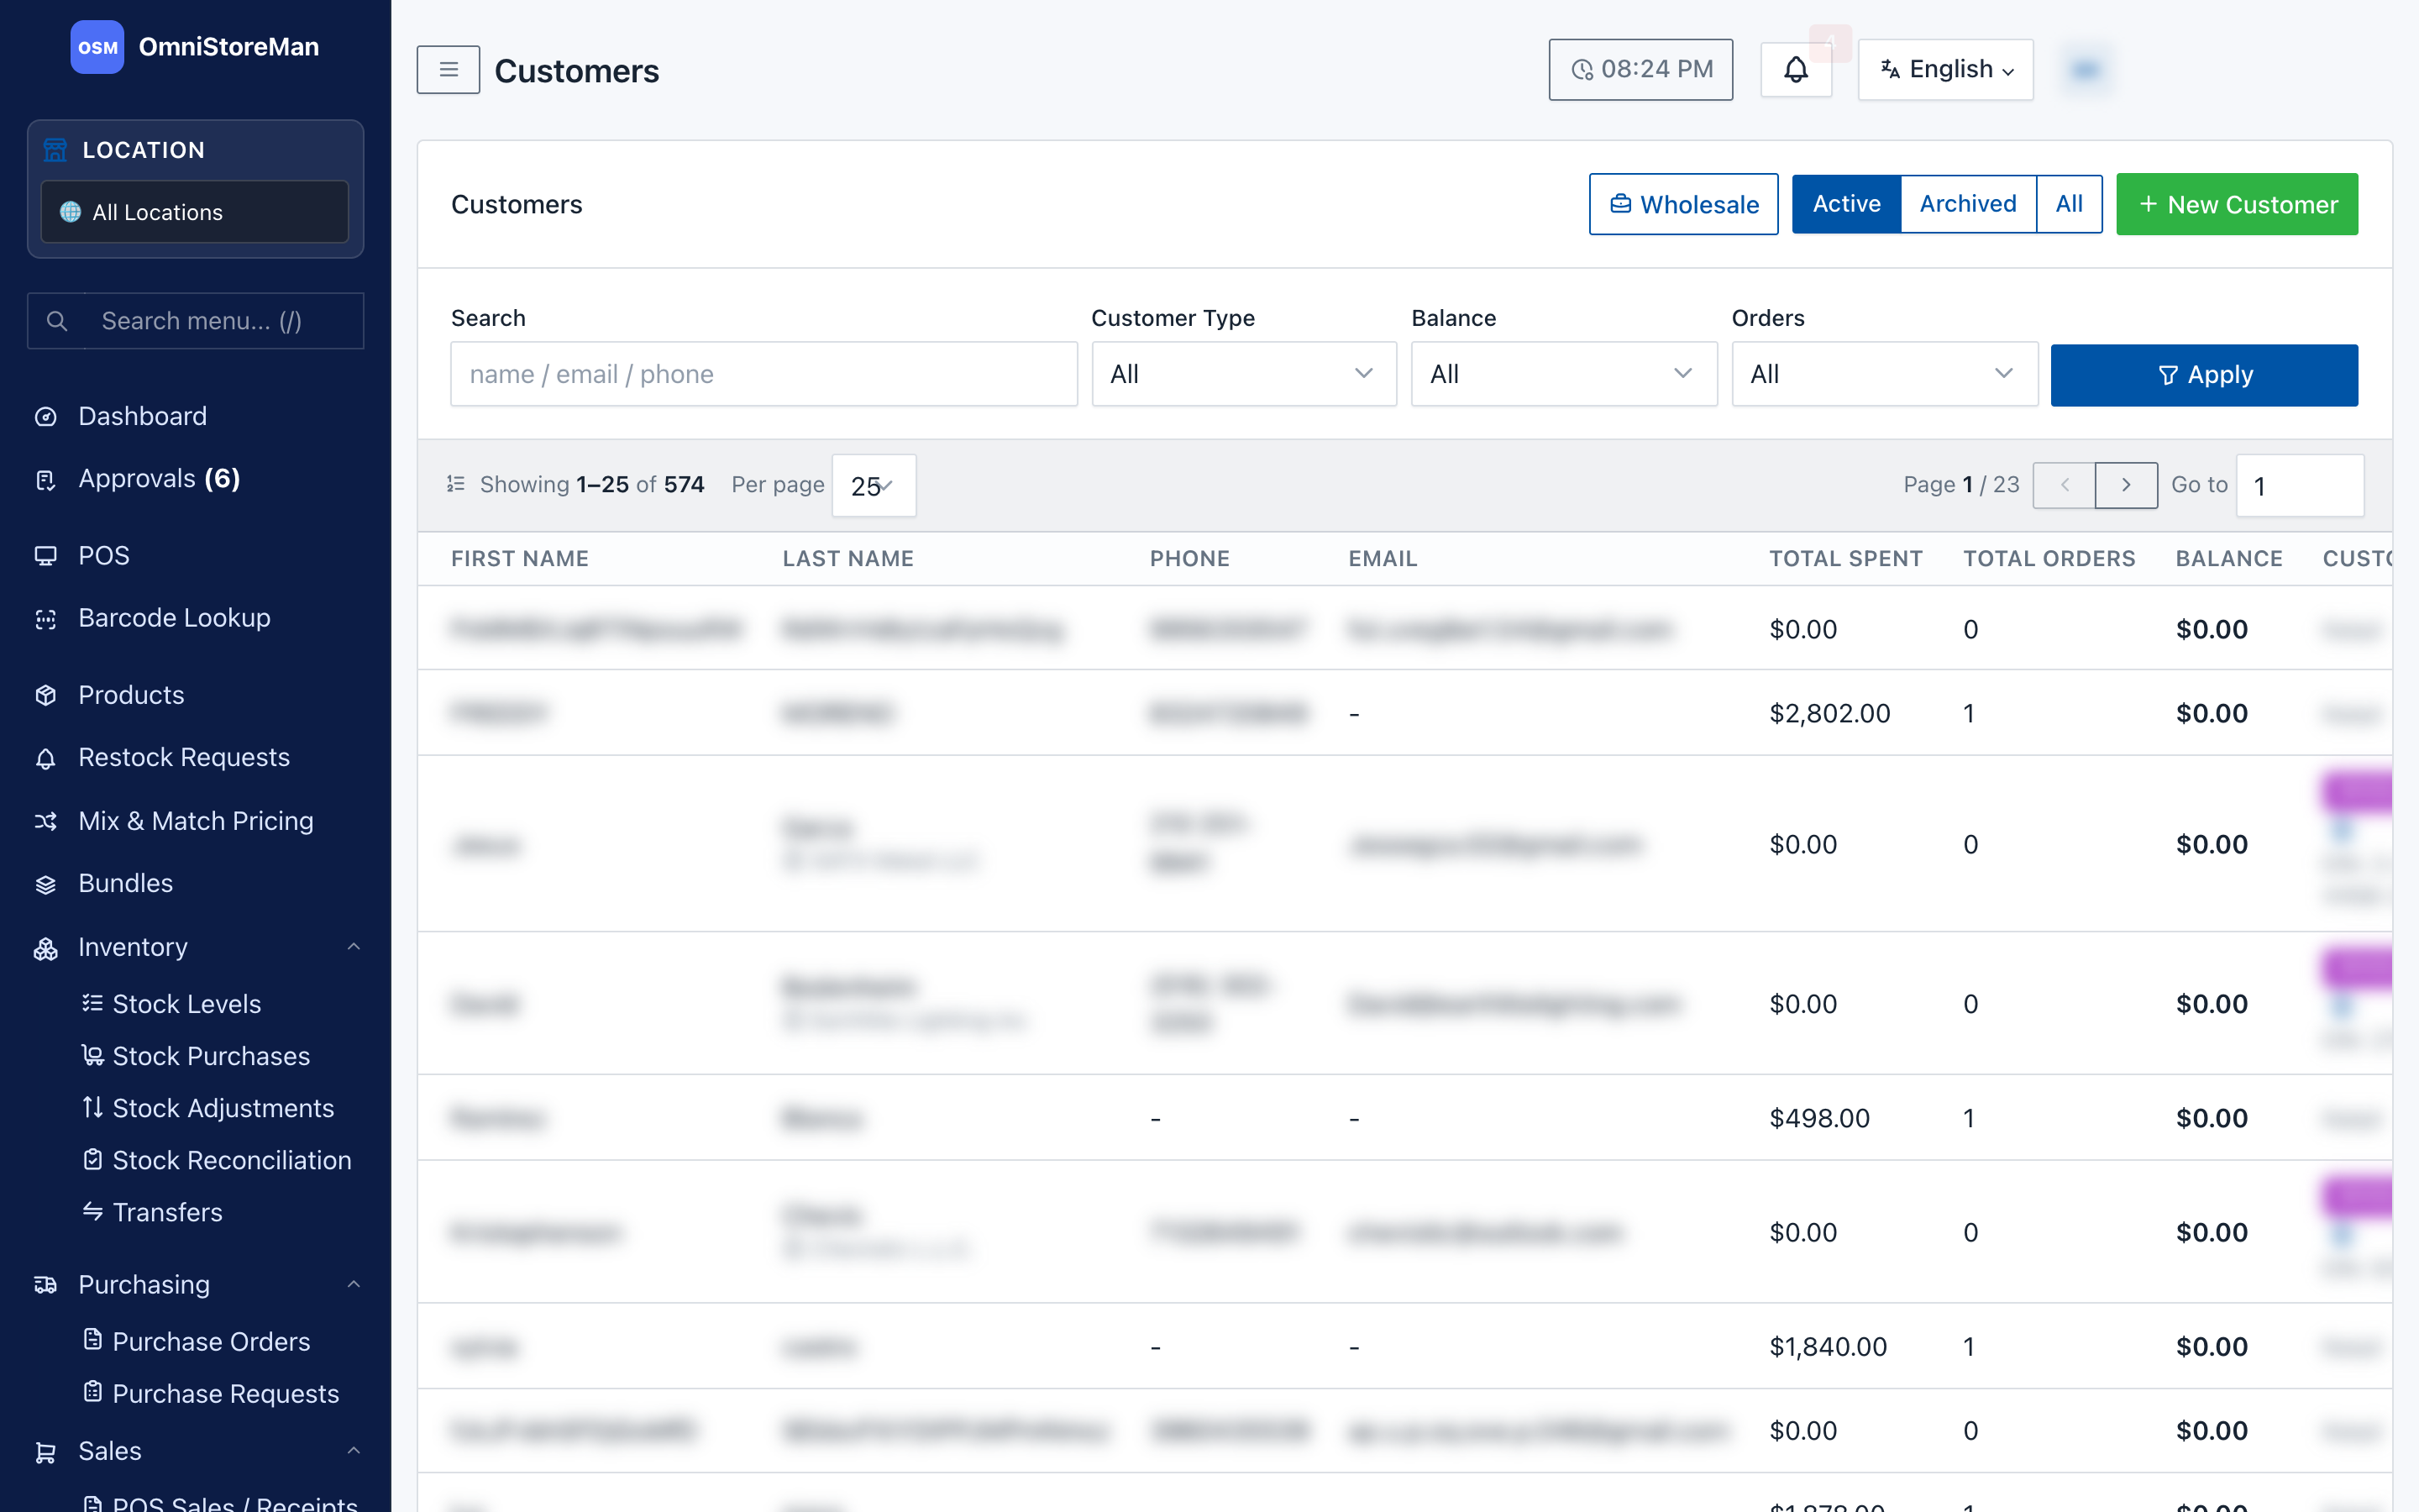Screen dimensions: 2419x1512
Task: Open Dashboard from sidebar
Action: pyautogui.click(x=142, y=416)
